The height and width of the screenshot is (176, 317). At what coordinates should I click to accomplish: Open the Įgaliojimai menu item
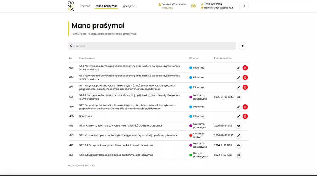pyautogui.click(x=129, y=6)
